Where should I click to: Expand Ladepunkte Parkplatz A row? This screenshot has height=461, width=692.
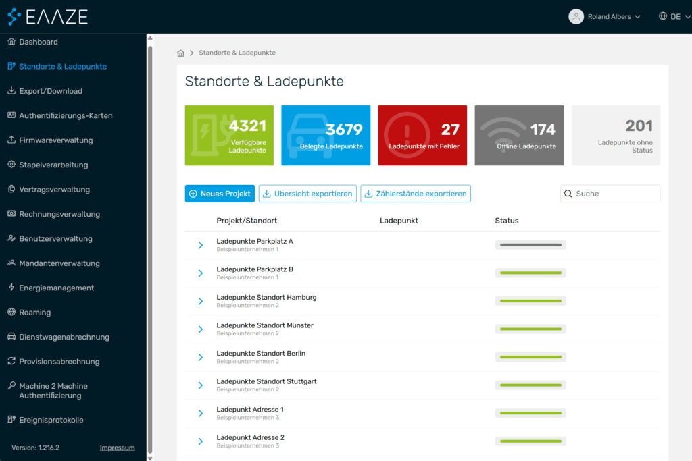[201, 245]
